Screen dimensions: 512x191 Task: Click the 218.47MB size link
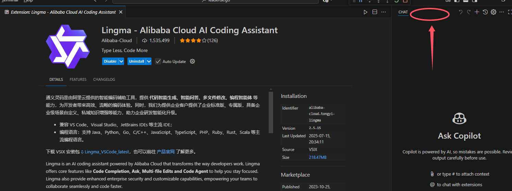point(318,157)
